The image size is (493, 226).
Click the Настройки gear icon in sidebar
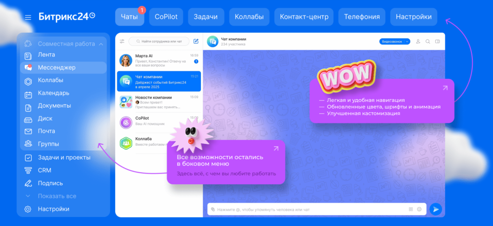point(28,209)
